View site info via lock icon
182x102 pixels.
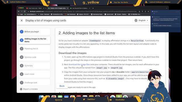point(28,11)
